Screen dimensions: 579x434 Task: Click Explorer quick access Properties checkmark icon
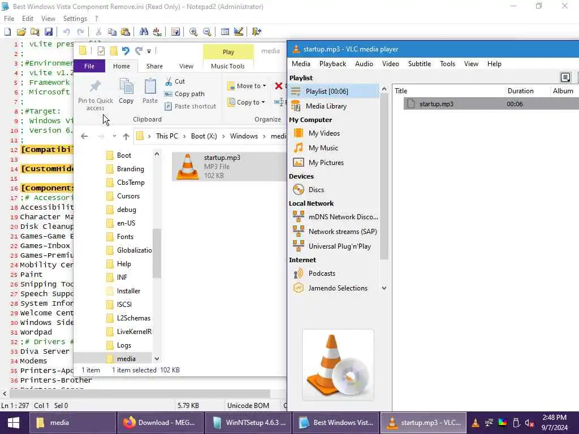[x=101, y=51]
